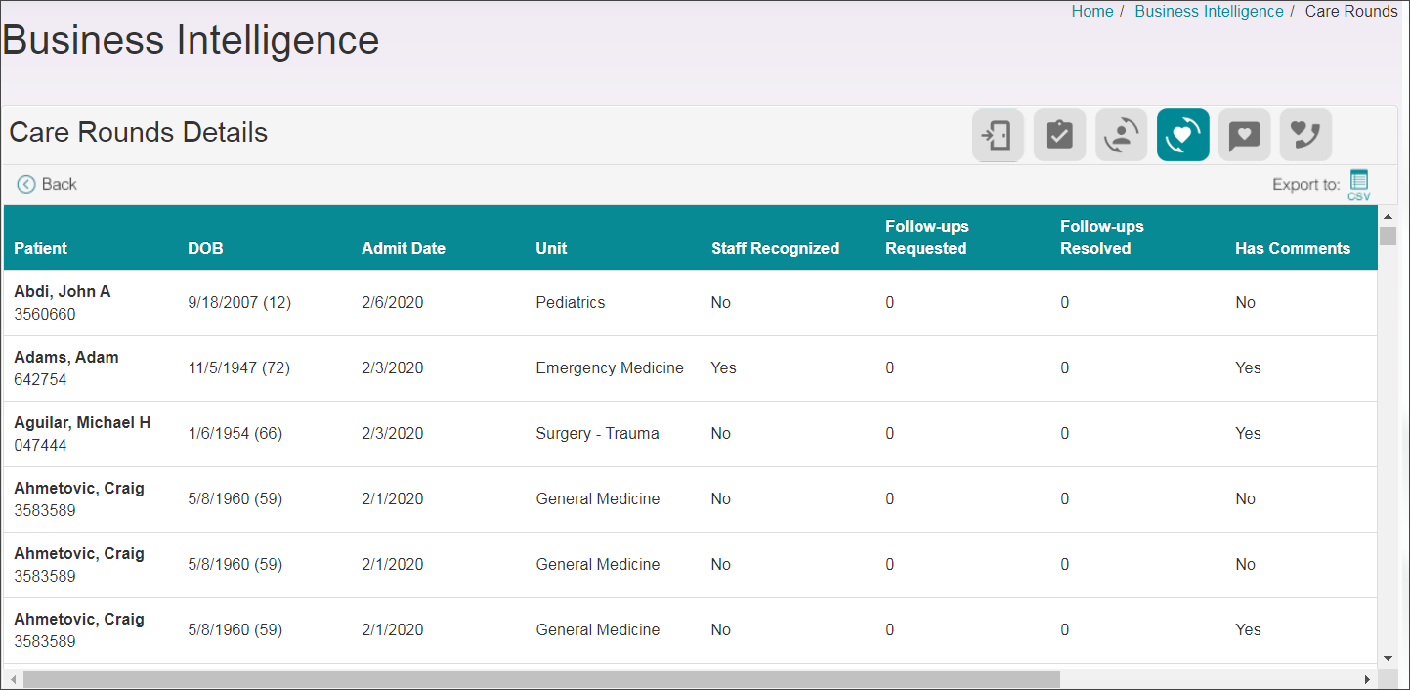Open Business Intelligence from the breadcrumb
This screenshot has width=1410, height=690.
tap(1209, 11)
